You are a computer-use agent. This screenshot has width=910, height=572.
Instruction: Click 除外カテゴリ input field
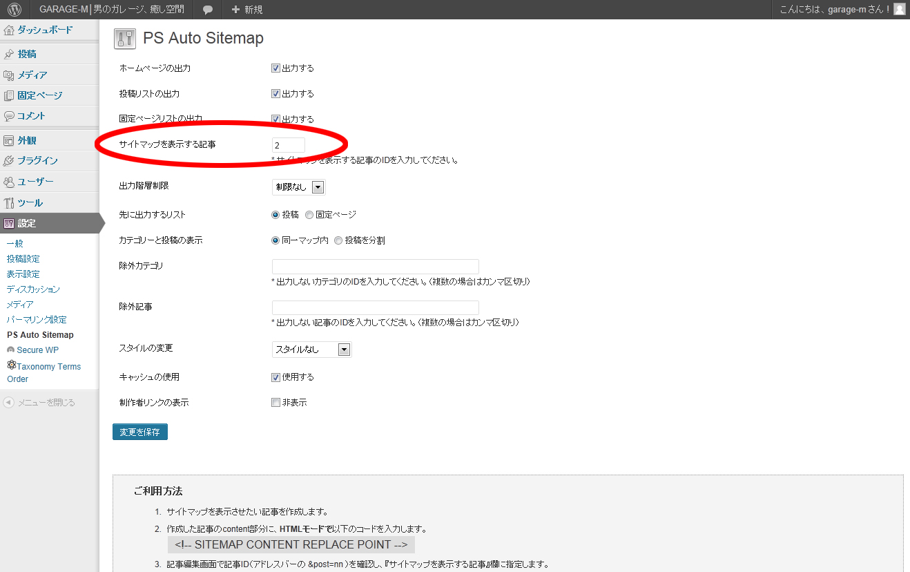point(376,267)
